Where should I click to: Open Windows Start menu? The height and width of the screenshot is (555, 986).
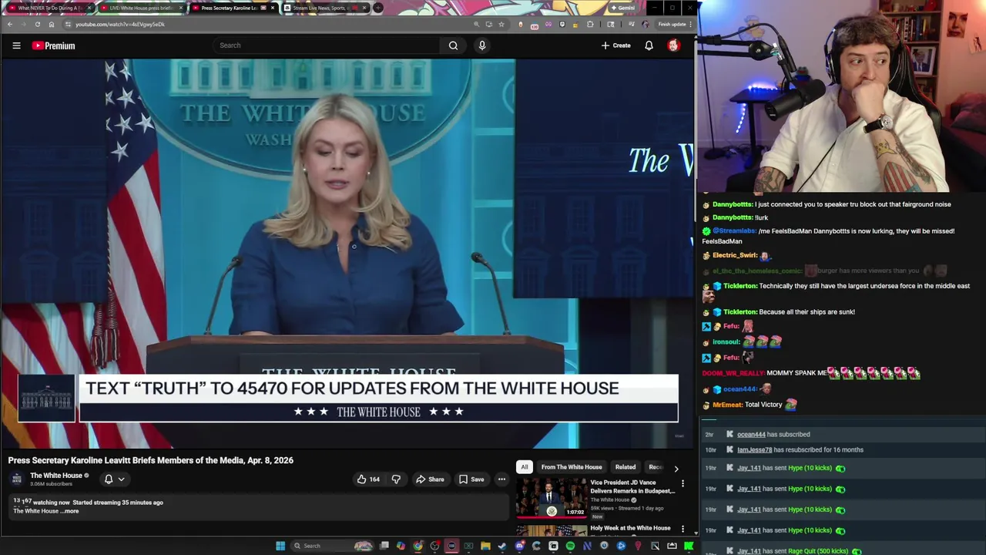tap(280, 546)
